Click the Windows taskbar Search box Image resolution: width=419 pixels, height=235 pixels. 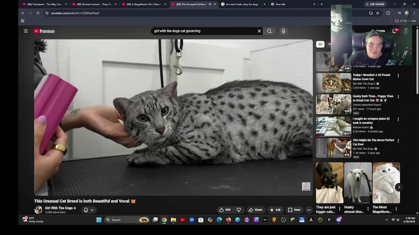coord(127,220)
